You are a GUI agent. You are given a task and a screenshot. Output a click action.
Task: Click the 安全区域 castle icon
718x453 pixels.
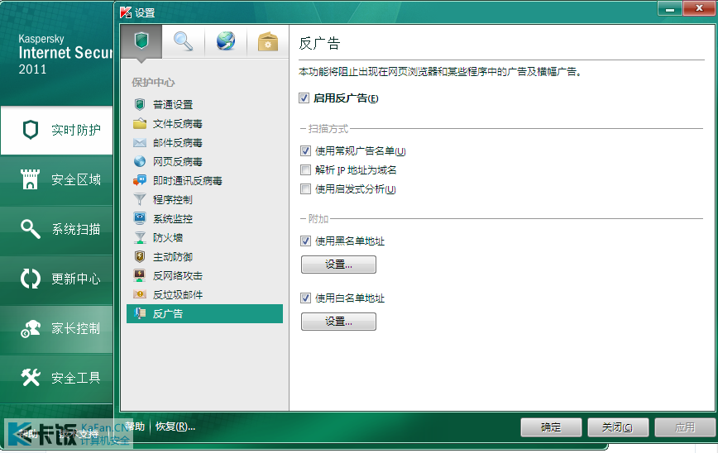tap(31, 179)
